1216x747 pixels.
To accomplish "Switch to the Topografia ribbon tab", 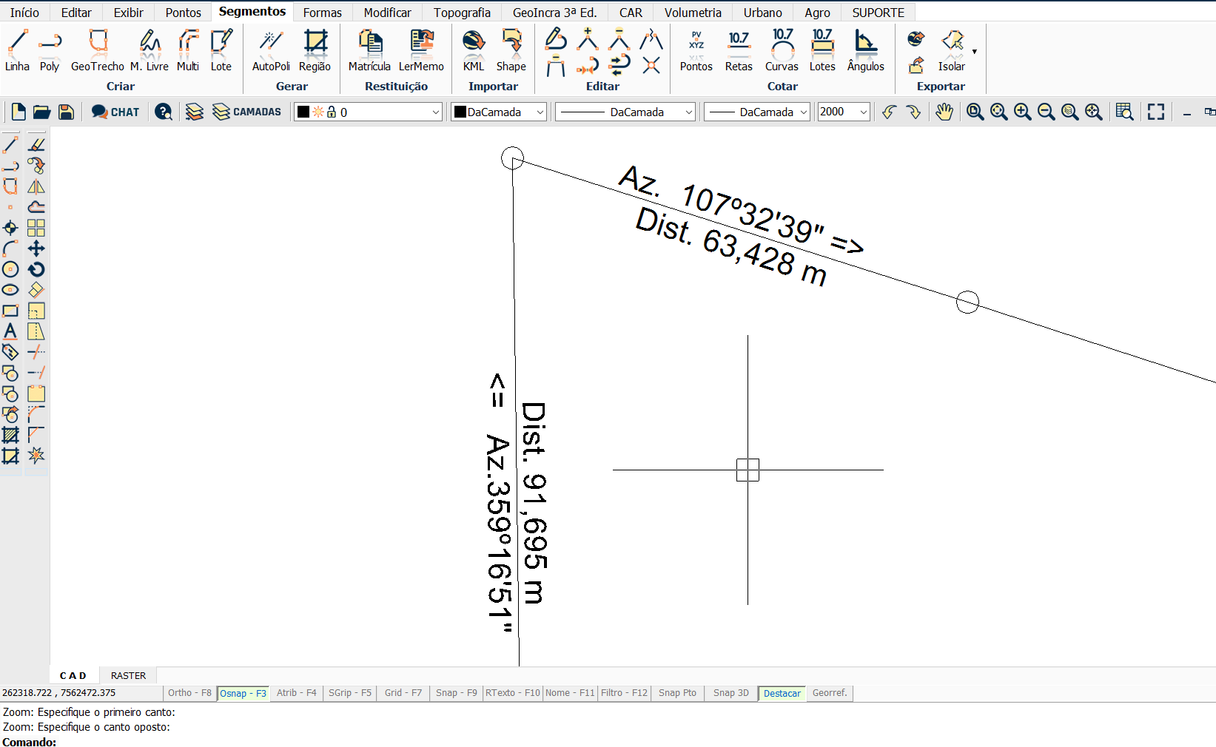I will tap(462, 13).
